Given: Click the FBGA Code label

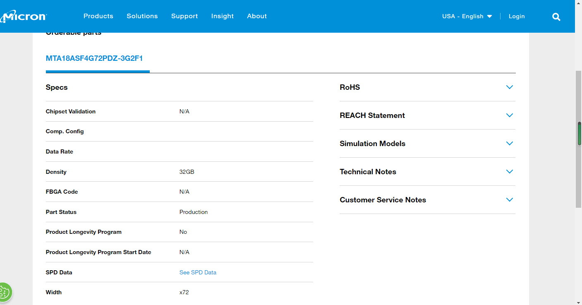Looking at the screenshot, I should tap(62, 192).
